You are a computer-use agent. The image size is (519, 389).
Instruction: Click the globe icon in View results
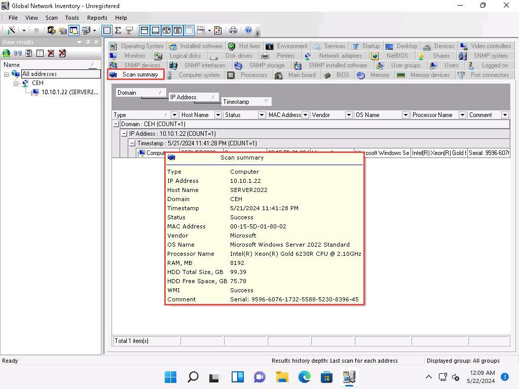click(6, 53)
